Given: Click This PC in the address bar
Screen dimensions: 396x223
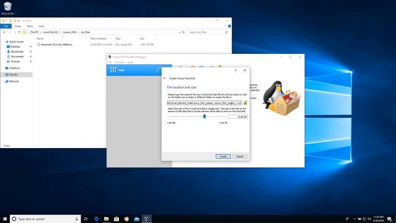Looking at the screenshot, I should click(35, 32).
